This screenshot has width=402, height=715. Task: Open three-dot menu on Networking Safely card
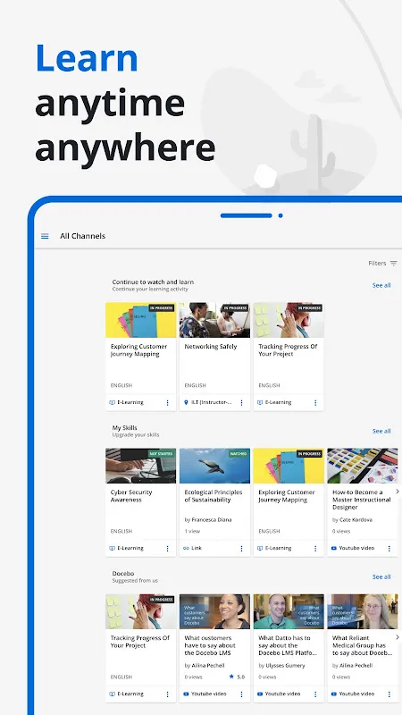pyautogui.click(x=241, y=403)
